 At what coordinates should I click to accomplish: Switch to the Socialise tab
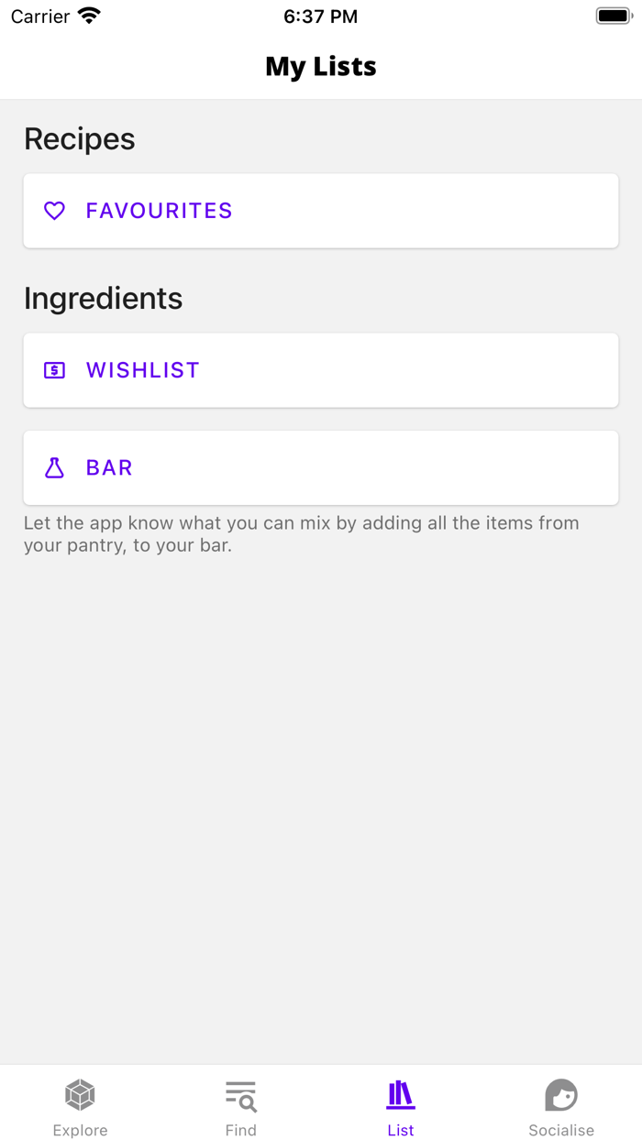561,1106
